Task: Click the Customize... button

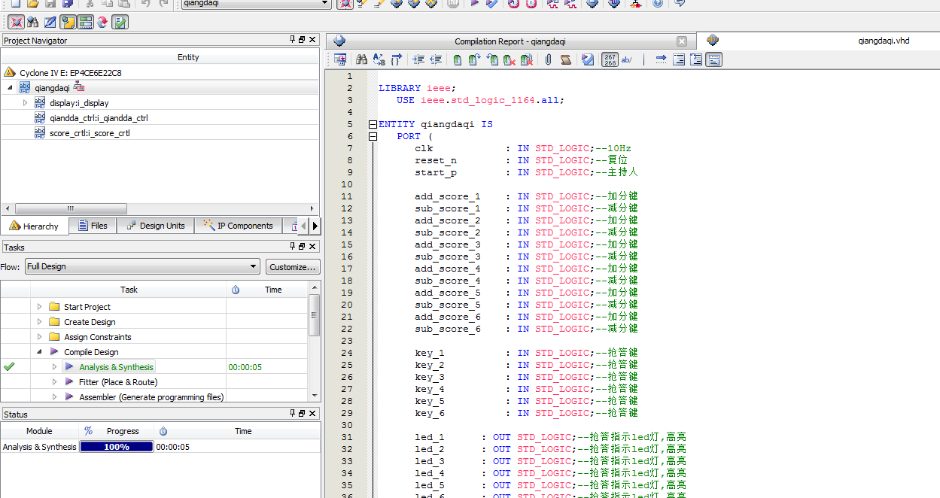Action: (292, 267)
